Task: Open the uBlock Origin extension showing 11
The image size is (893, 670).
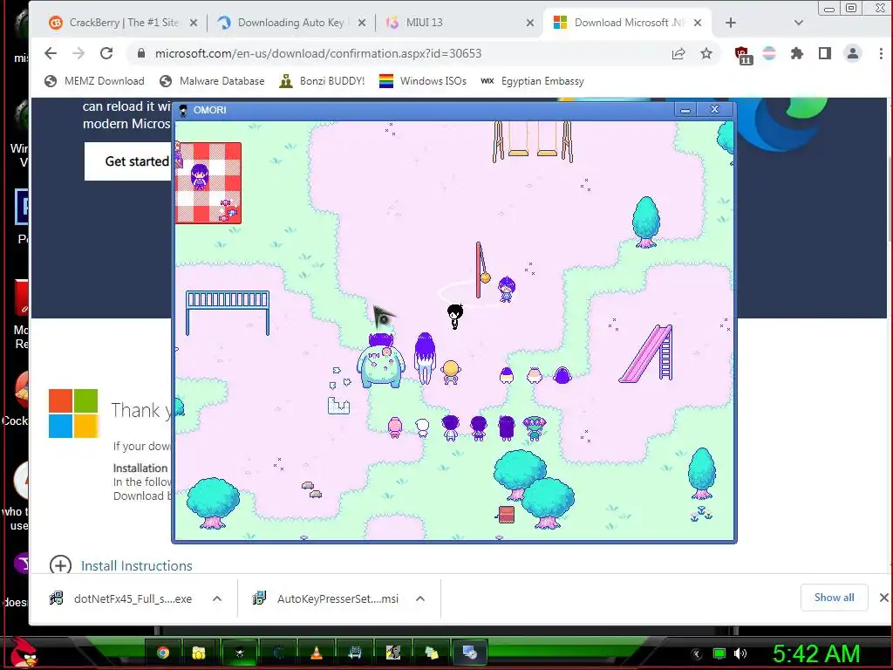Action: [x=742, y=55]
